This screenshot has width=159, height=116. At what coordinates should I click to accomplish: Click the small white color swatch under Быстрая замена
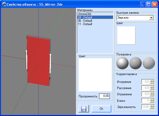[x=126, y=35]
